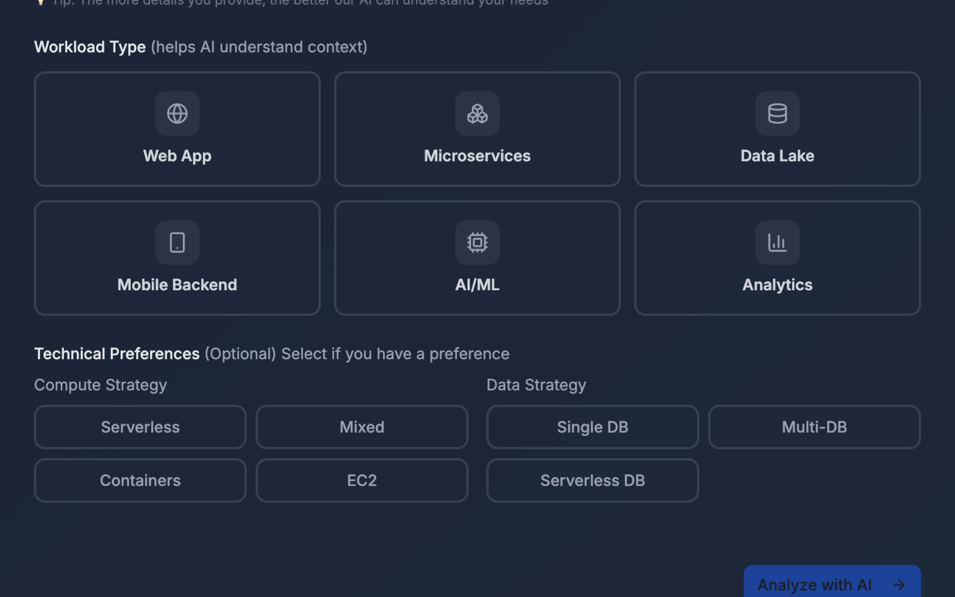Viewport: 955px width, 597px height.
Task: Select the Web App workload type
Action: (177, 129)
